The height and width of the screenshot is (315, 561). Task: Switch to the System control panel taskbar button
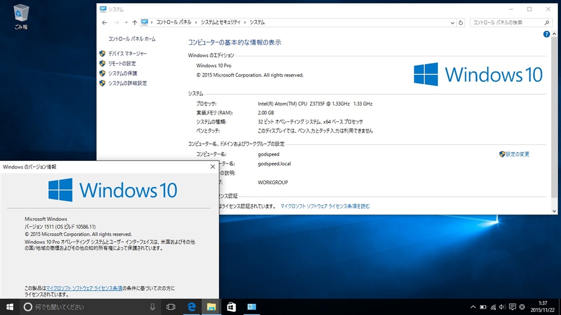tap(251, 307)
